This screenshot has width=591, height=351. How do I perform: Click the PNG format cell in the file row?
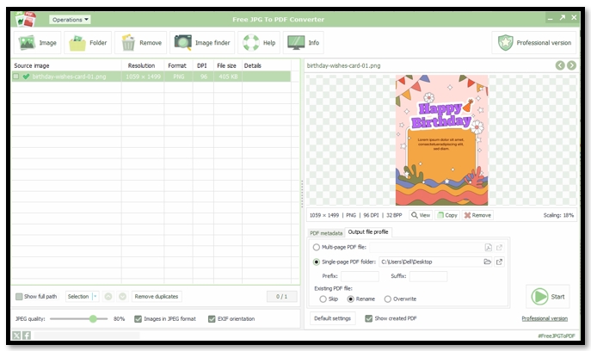179,77
